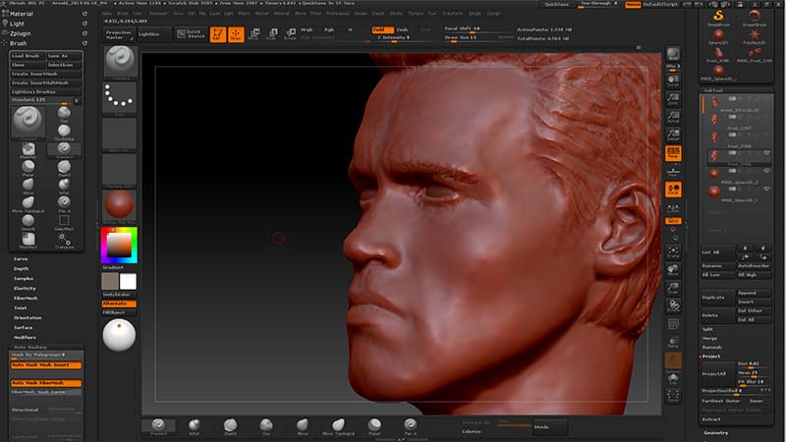
Task: Pick the Inflat brush in Brush palette
Action: click(x=64, y=186)
